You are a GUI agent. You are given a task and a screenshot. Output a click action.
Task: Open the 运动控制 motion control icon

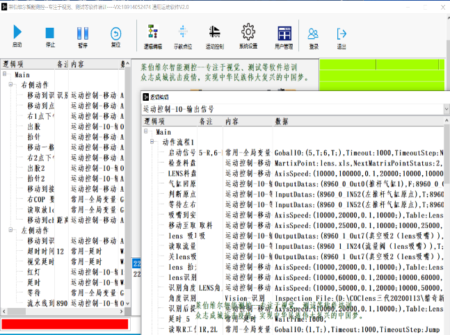[x=215, y=33]
